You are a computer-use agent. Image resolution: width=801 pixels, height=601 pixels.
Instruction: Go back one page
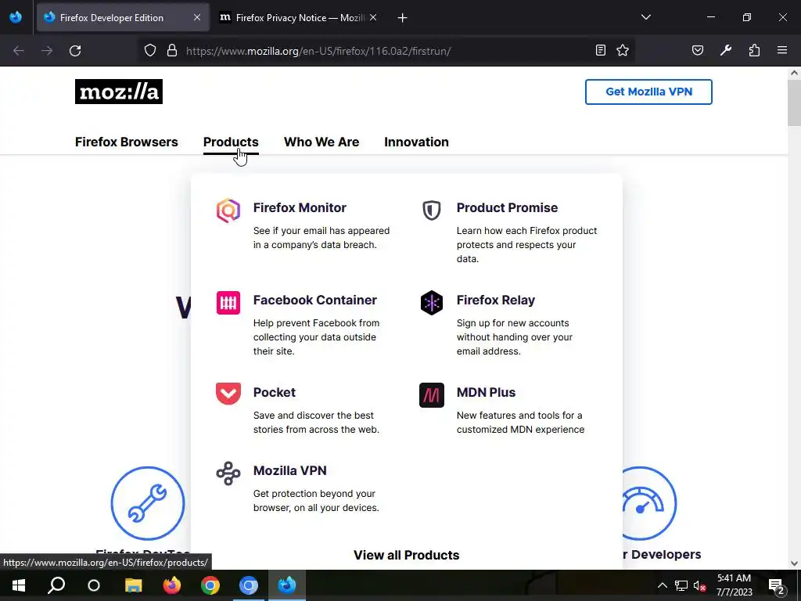[19, 51]
